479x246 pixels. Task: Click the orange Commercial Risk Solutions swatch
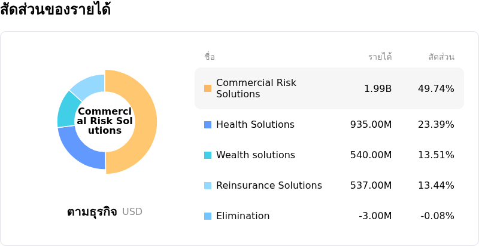pyautogui.click(x=208, y=88)
